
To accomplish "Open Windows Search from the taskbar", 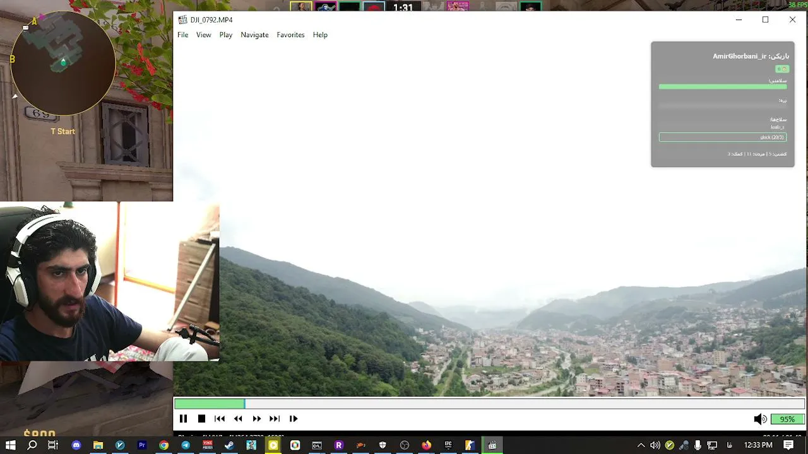I will (x=32, y=445).
